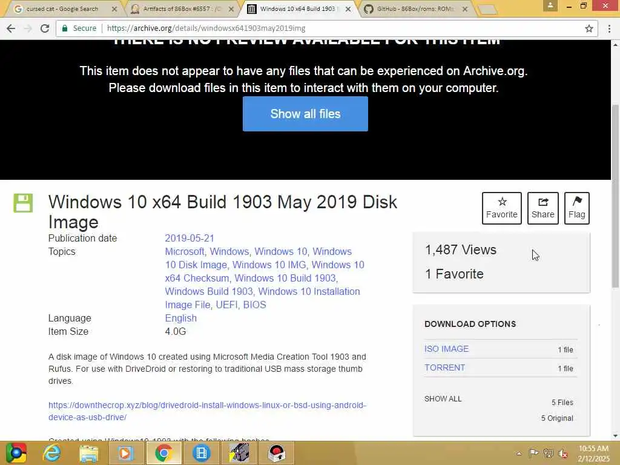The width and height of the screenshot is (620, 465).
Task: Click SHOW ALL in download options
Action: pyautogui.click(x=443, y=398)
